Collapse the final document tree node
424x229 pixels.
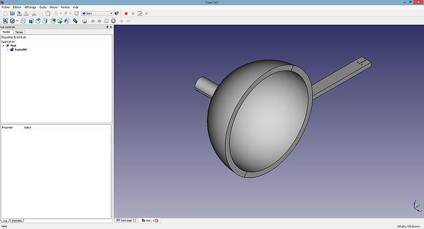tap(3, 45)
